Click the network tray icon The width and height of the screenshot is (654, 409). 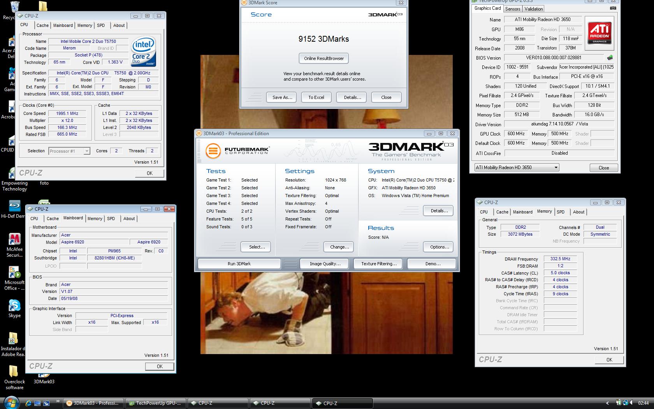click(625, 403)
